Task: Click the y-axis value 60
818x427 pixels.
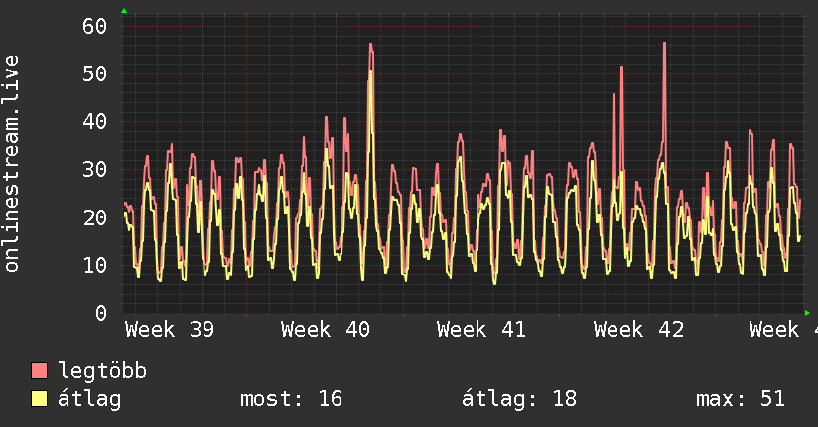Action: pyautogui.click(x=95, y=26)
